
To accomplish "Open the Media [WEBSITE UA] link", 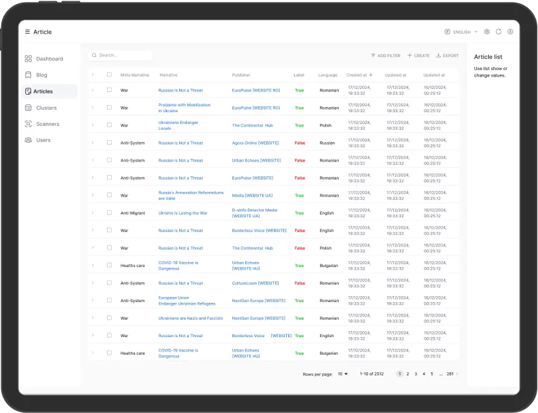I will pyautogui.click(x=252, y=196).
